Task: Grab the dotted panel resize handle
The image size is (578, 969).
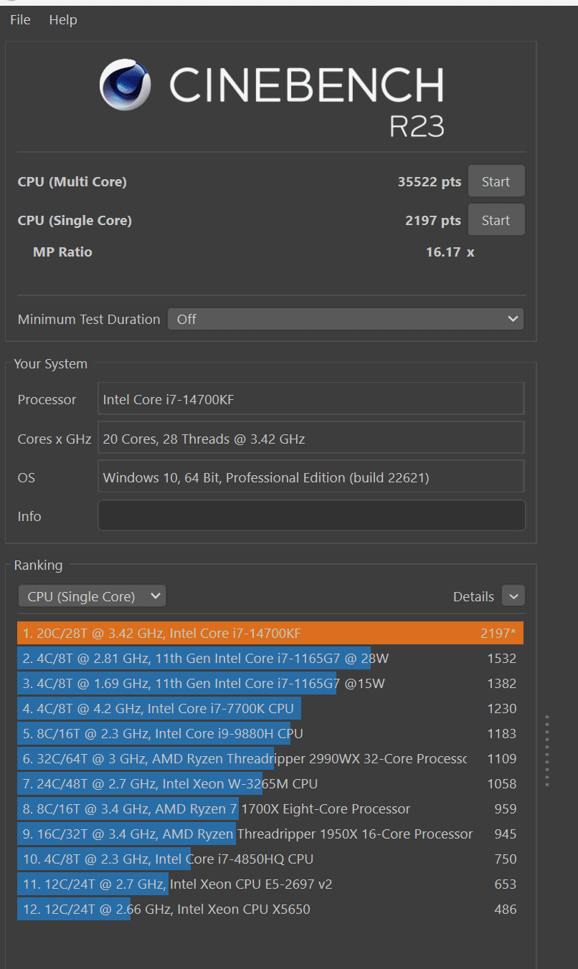Action: click(x=547, y=750)
